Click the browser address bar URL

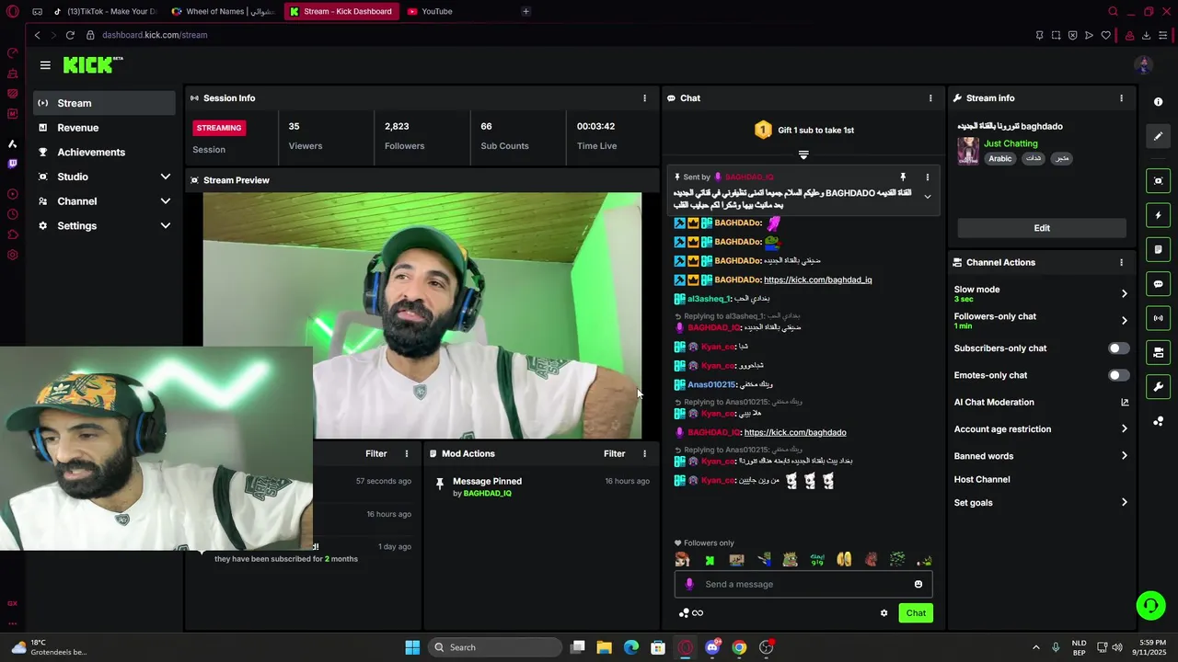tap(155, 35)
